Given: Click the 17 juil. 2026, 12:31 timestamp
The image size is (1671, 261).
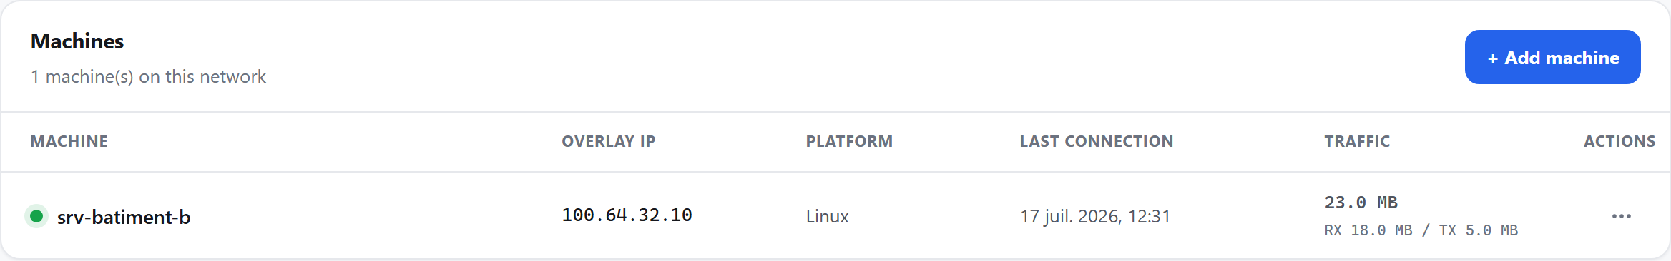Looking at the screenshot, I should (x=1095, y=216).
